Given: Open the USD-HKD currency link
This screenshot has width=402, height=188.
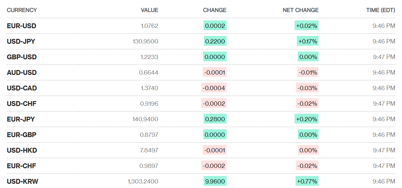Looking at the screenshot, I should click(x=22, y=150).
